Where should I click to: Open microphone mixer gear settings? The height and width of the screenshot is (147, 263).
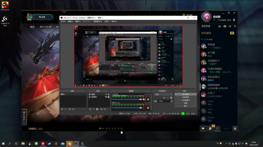tap(148, 108)
